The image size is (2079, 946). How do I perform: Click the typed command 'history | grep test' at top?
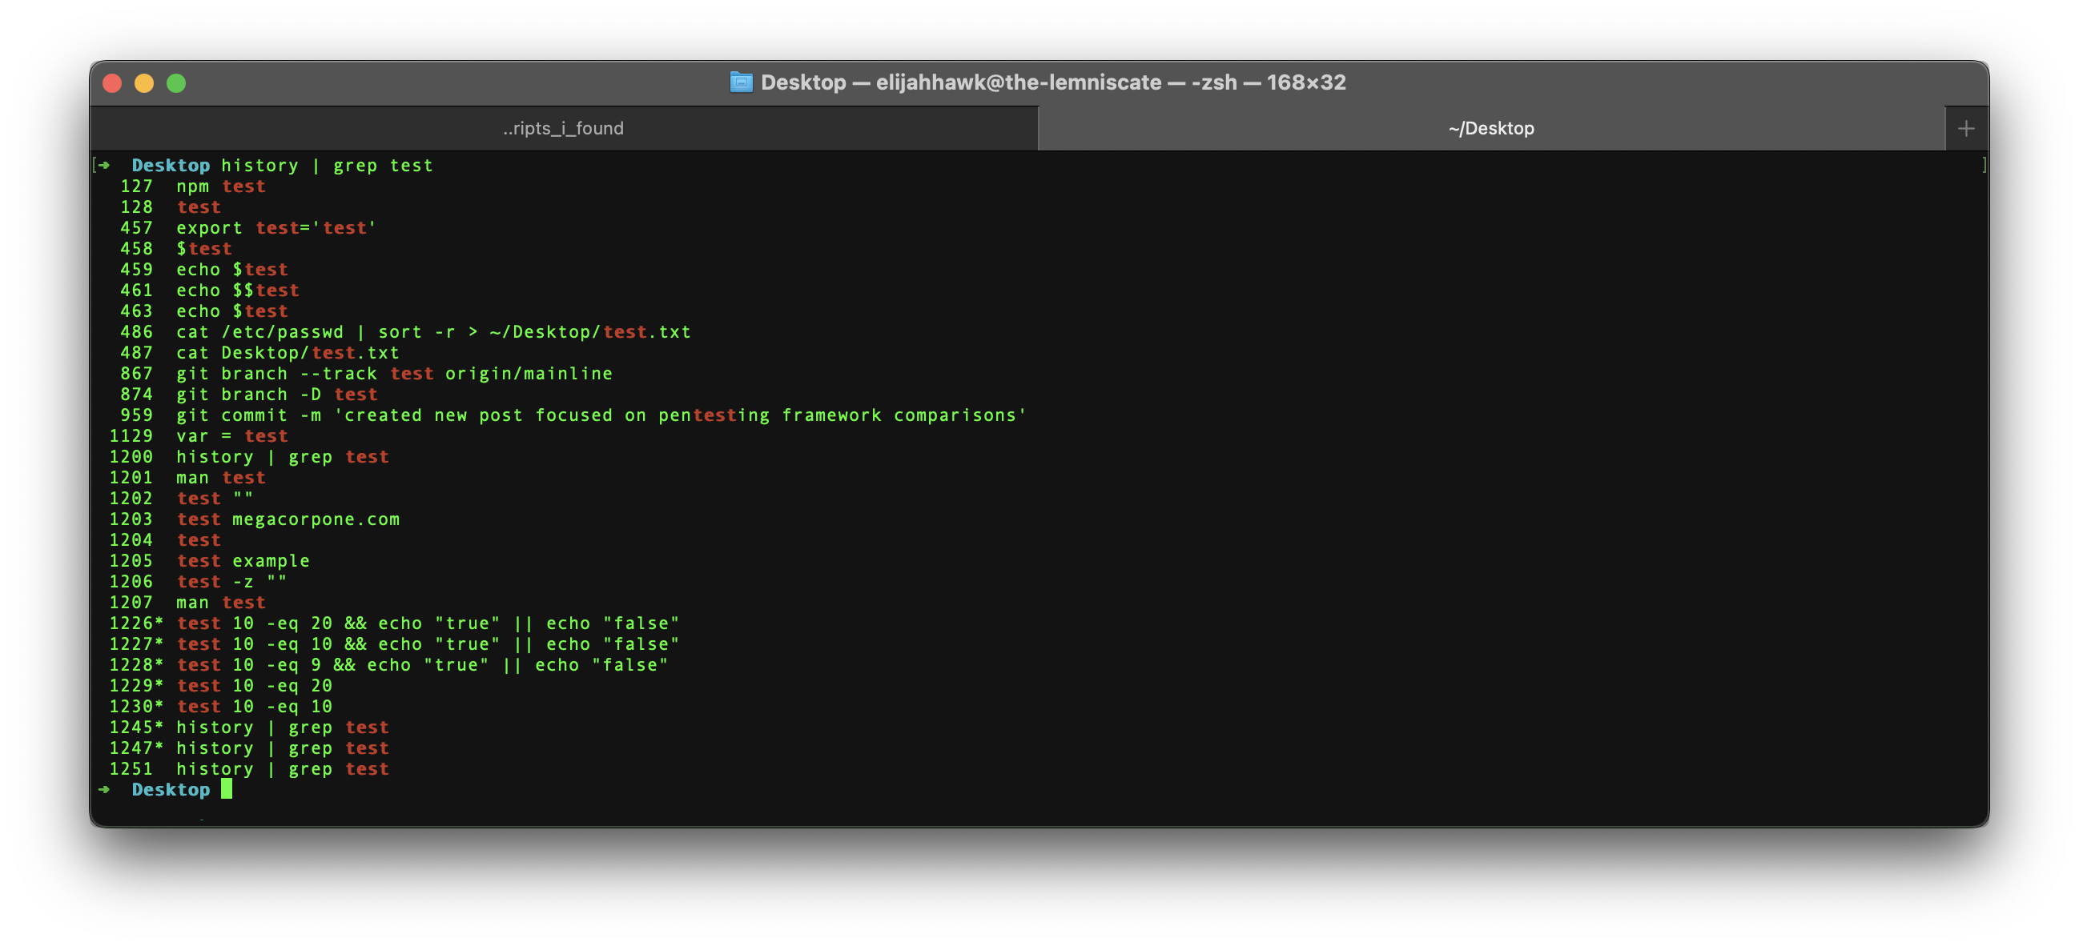pos(327,166)
